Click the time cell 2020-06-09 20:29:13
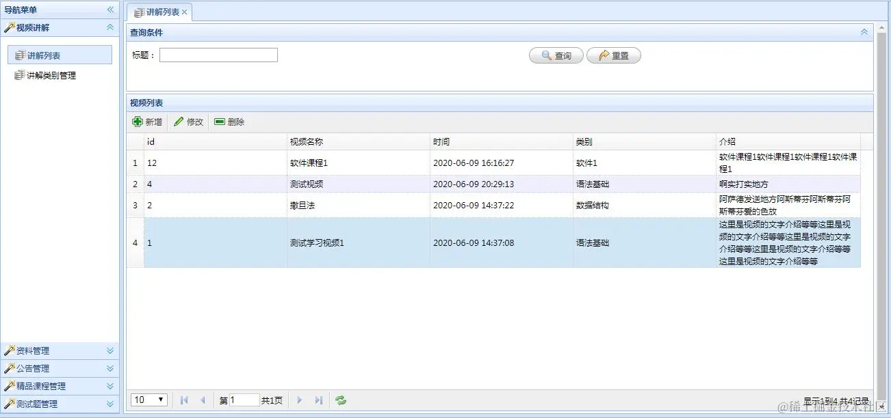This screenshot has height=418, width=891. (502, 184)
